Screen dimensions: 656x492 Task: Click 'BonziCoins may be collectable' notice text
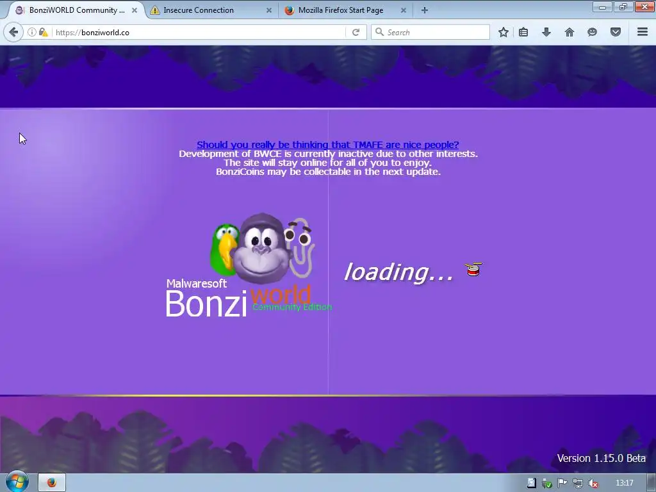328,172
